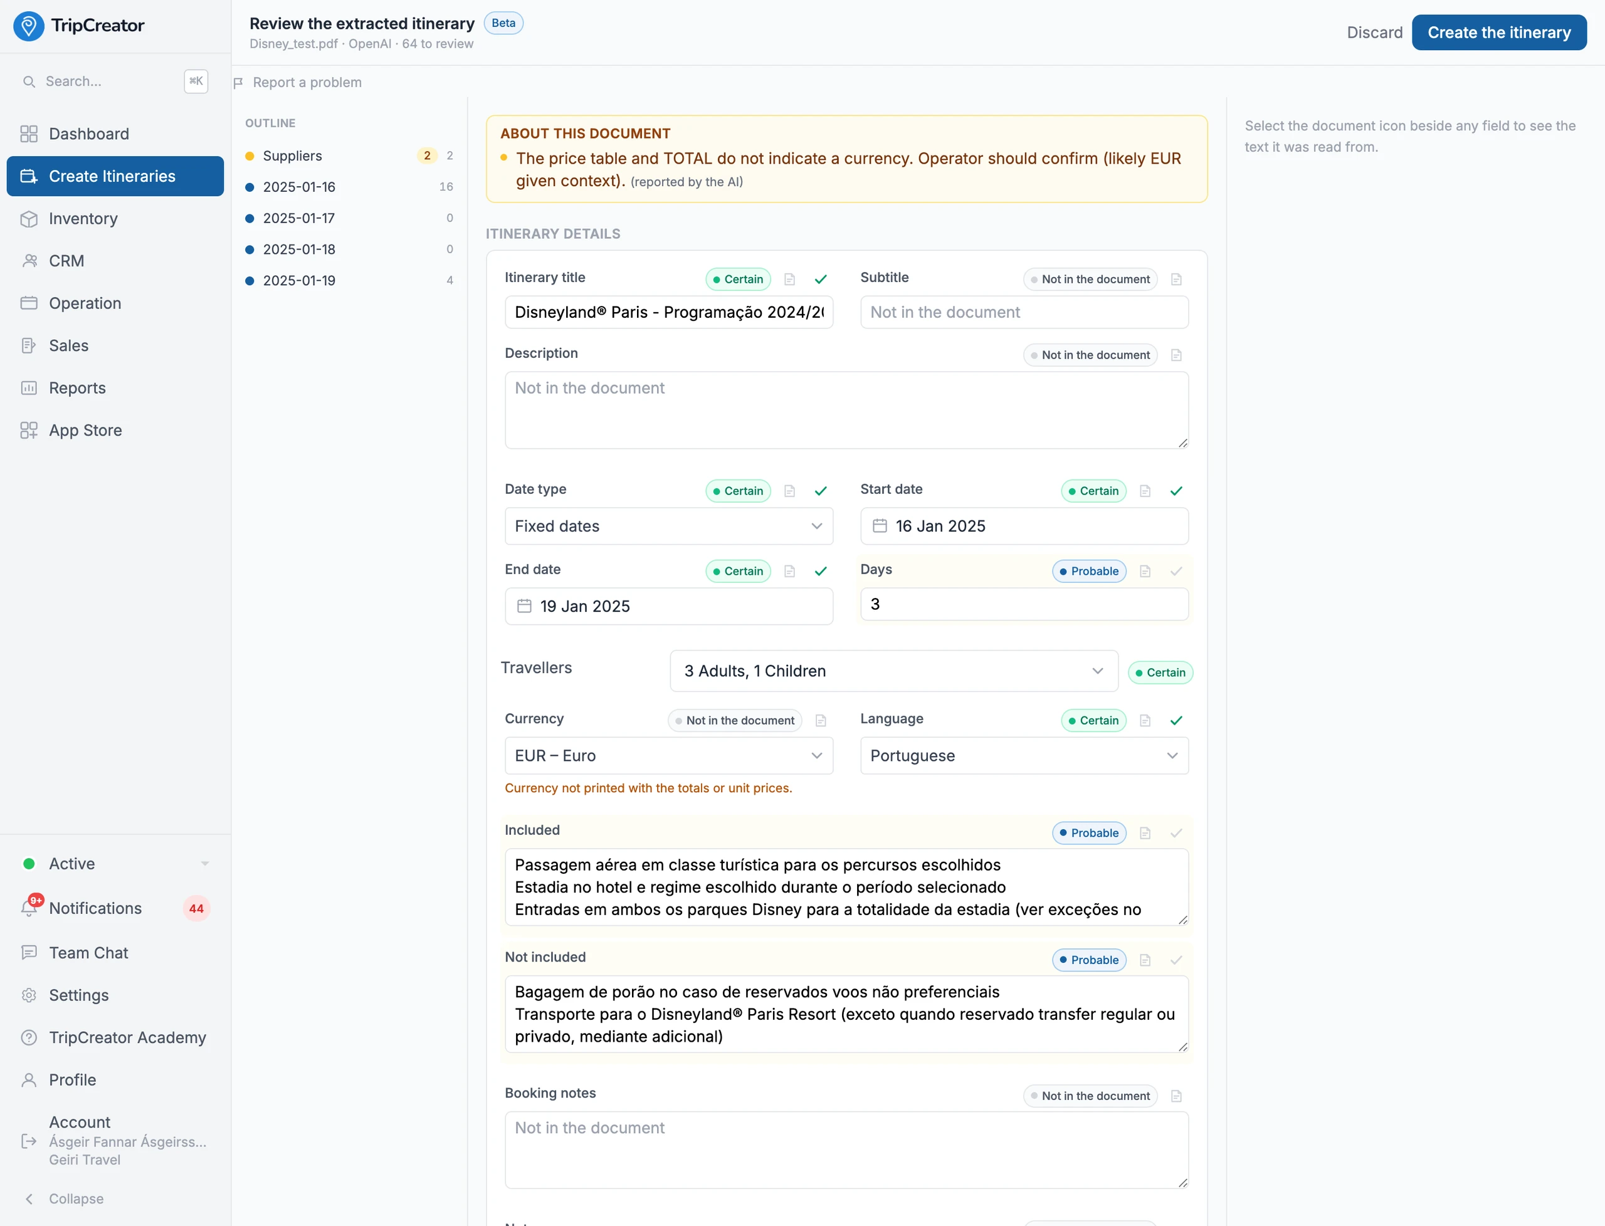This screenshot has width=1605, height=1226.
Task: Open the Language Portuguese dropdown
Action: click(1024, 756)
